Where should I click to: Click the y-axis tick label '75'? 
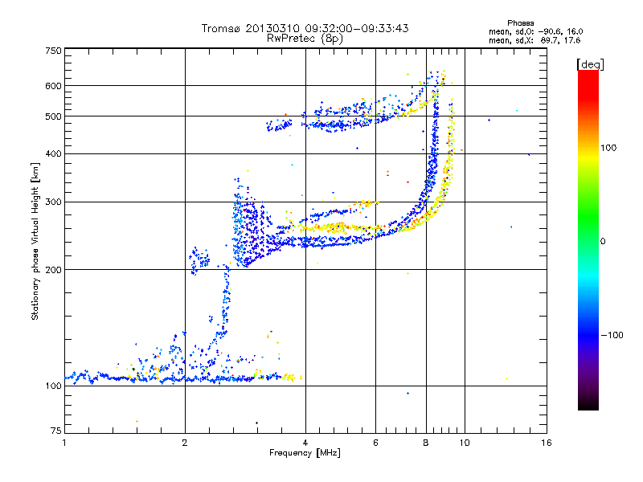[56, 431]
